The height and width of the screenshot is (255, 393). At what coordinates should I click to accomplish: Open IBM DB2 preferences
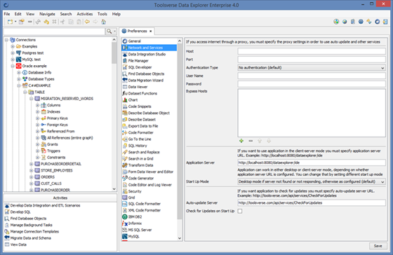[135, 217]
